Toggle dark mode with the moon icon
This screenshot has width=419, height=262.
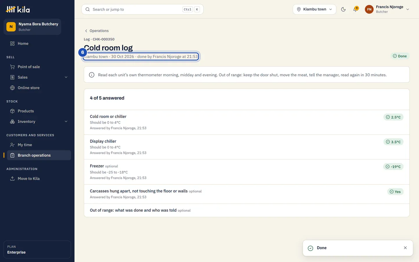[343, 9]
